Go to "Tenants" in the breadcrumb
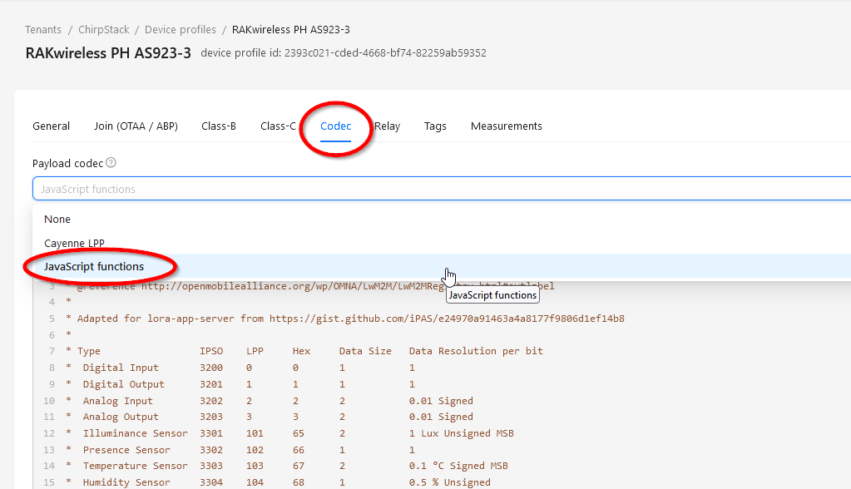This screenshot has height=489, width=851. pos(42,29)
